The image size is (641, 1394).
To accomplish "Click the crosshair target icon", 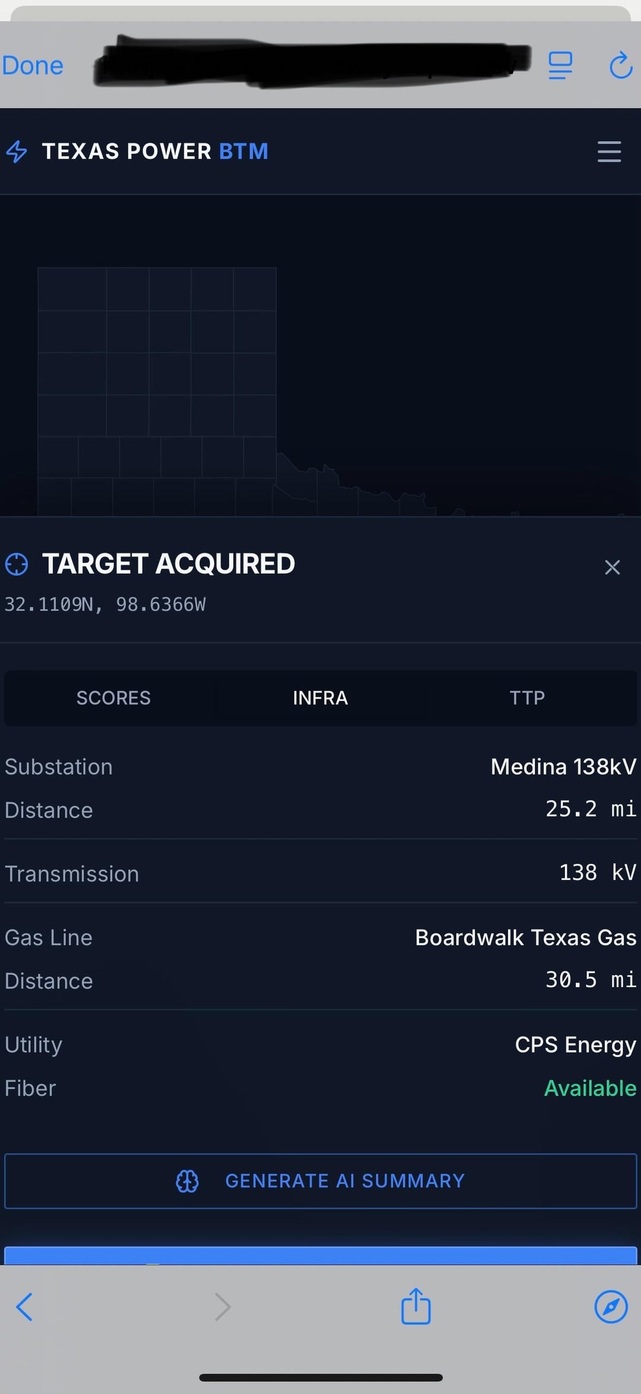I will point(17,564).
